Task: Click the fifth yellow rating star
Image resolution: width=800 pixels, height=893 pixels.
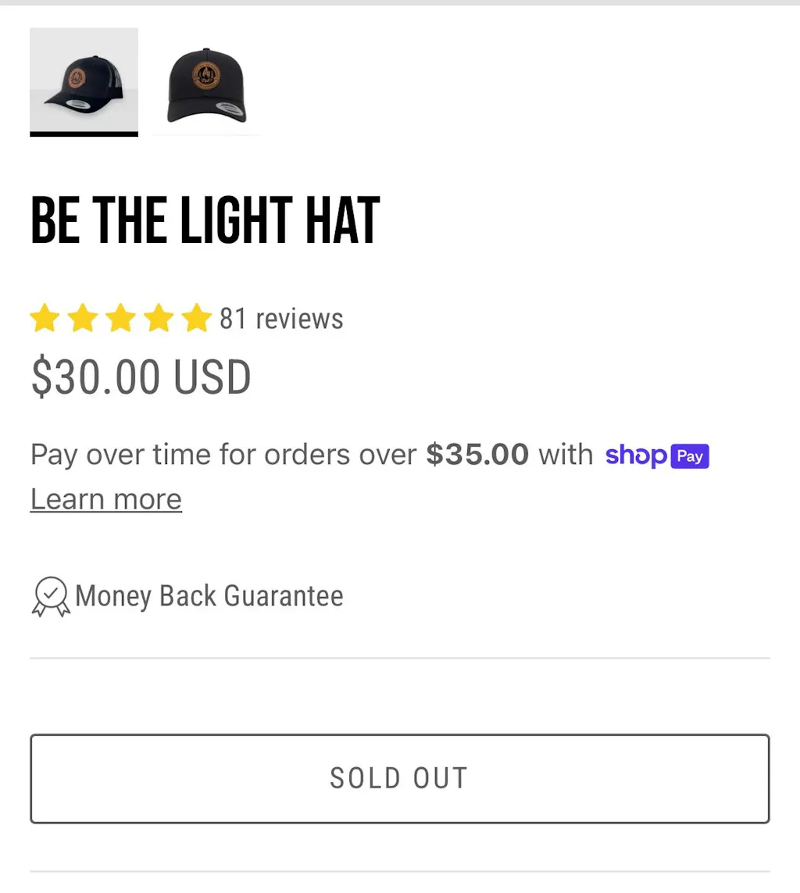Action: coord(196,319)
